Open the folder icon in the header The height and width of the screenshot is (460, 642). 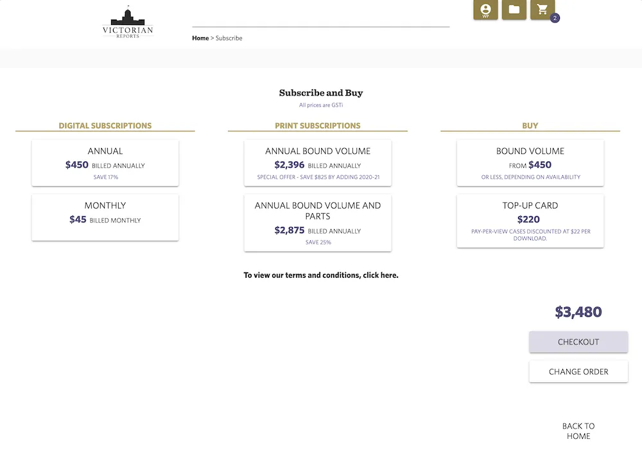coord(514,10)
